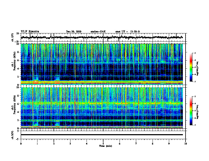Click the '-7' label on lower colorbar
The image size is (209, 161).
[194, 125]
